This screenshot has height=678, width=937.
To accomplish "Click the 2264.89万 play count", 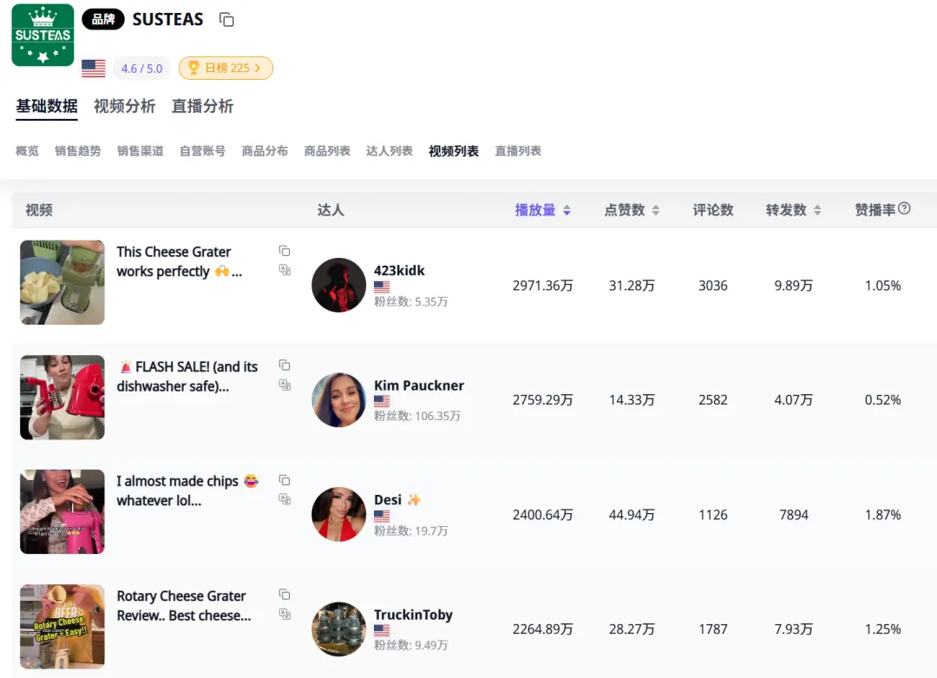I will tap(542, 629).
